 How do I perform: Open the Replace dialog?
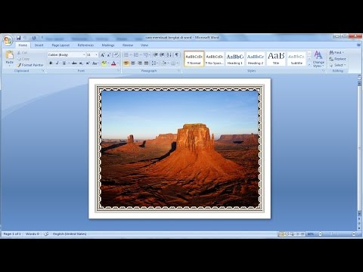(338, 59)
